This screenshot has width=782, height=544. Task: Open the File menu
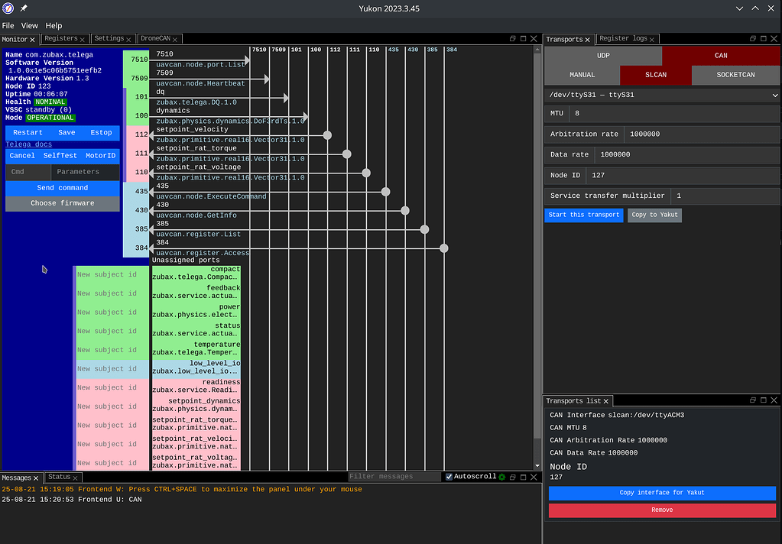tap(8, 25)
